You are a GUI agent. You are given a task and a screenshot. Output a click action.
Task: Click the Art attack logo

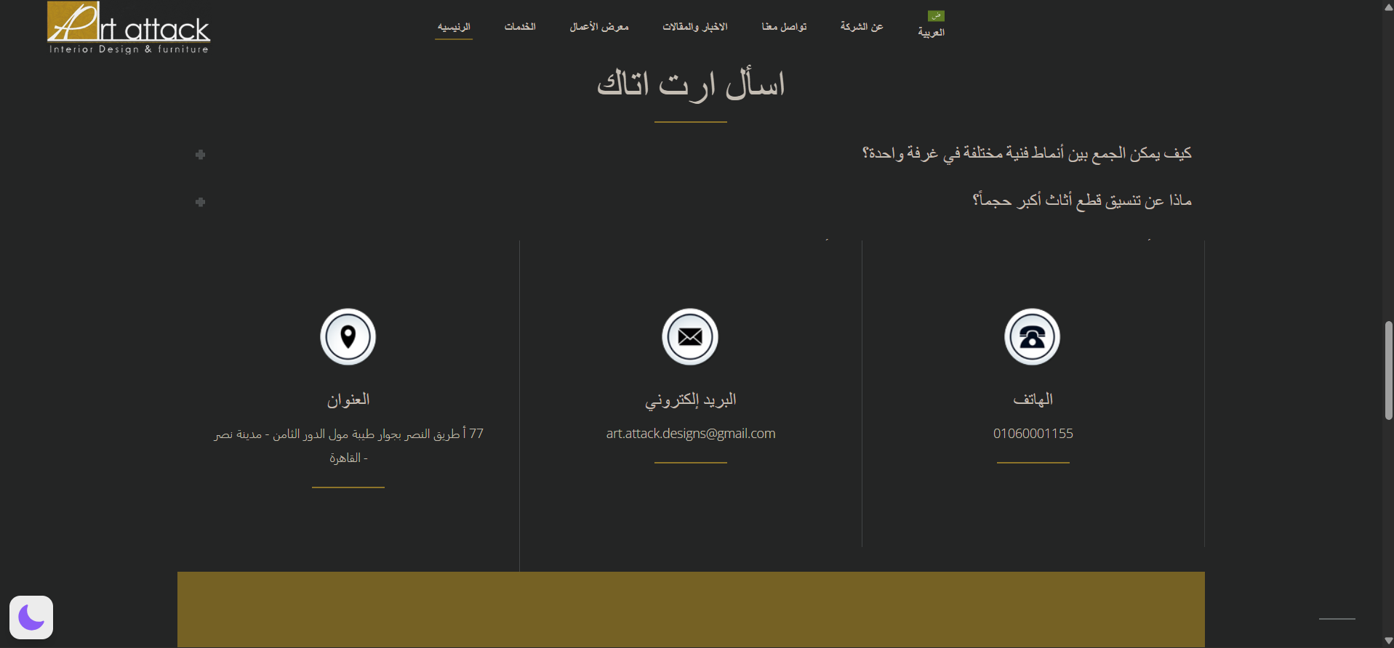coord(129,28)
